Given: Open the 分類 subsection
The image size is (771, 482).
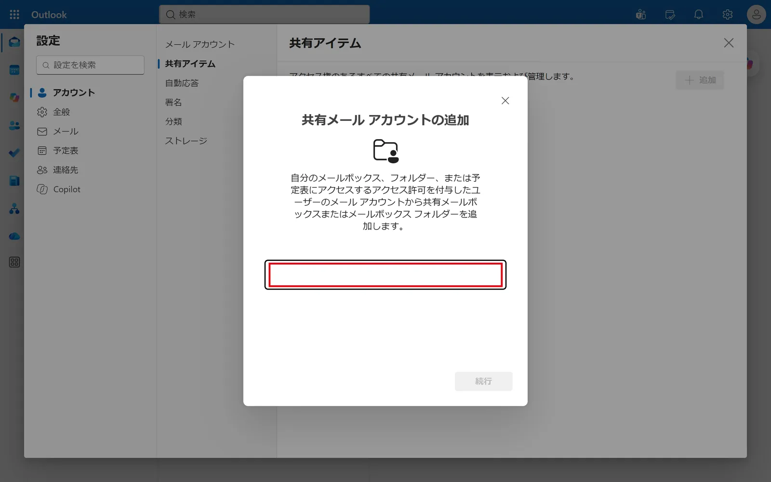Looking at the screenshot, I should pos(173,121).
